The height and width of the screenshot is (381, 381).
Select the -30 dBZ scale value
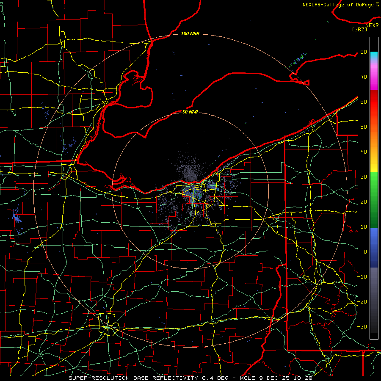tap(362, 327)
